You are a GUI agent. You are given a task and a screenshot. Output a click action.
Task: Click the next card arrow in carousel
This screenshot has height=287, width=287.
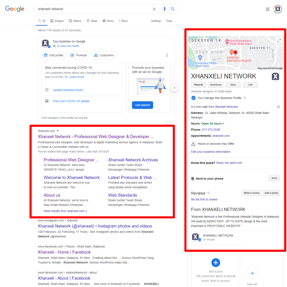click(174, 88)
